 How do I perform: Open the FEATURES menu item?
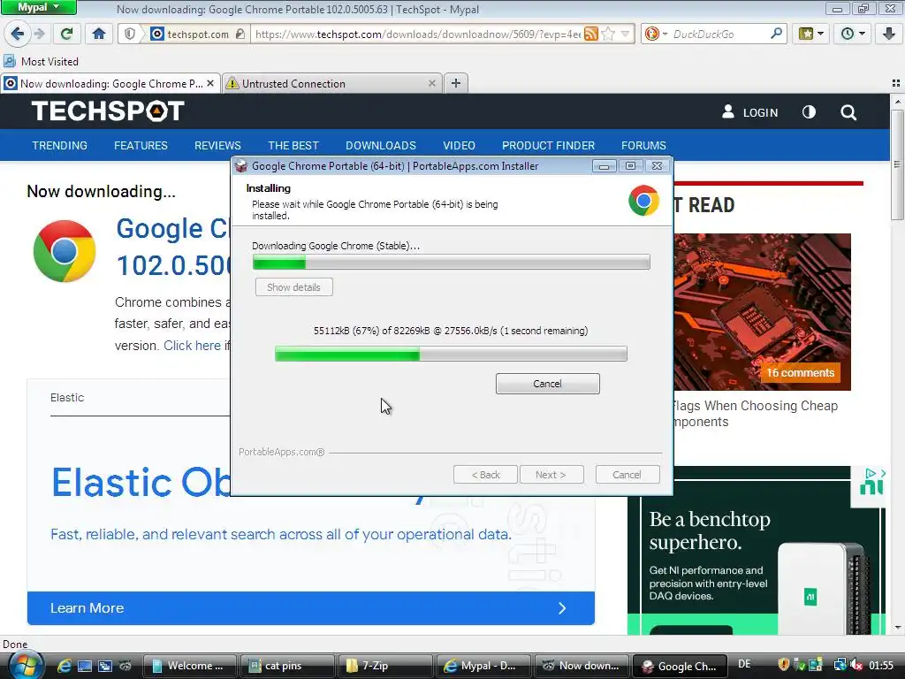tap(141, 146)
